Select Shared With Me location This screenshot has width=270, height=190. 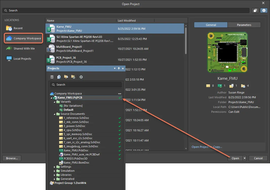coord(20,49)
